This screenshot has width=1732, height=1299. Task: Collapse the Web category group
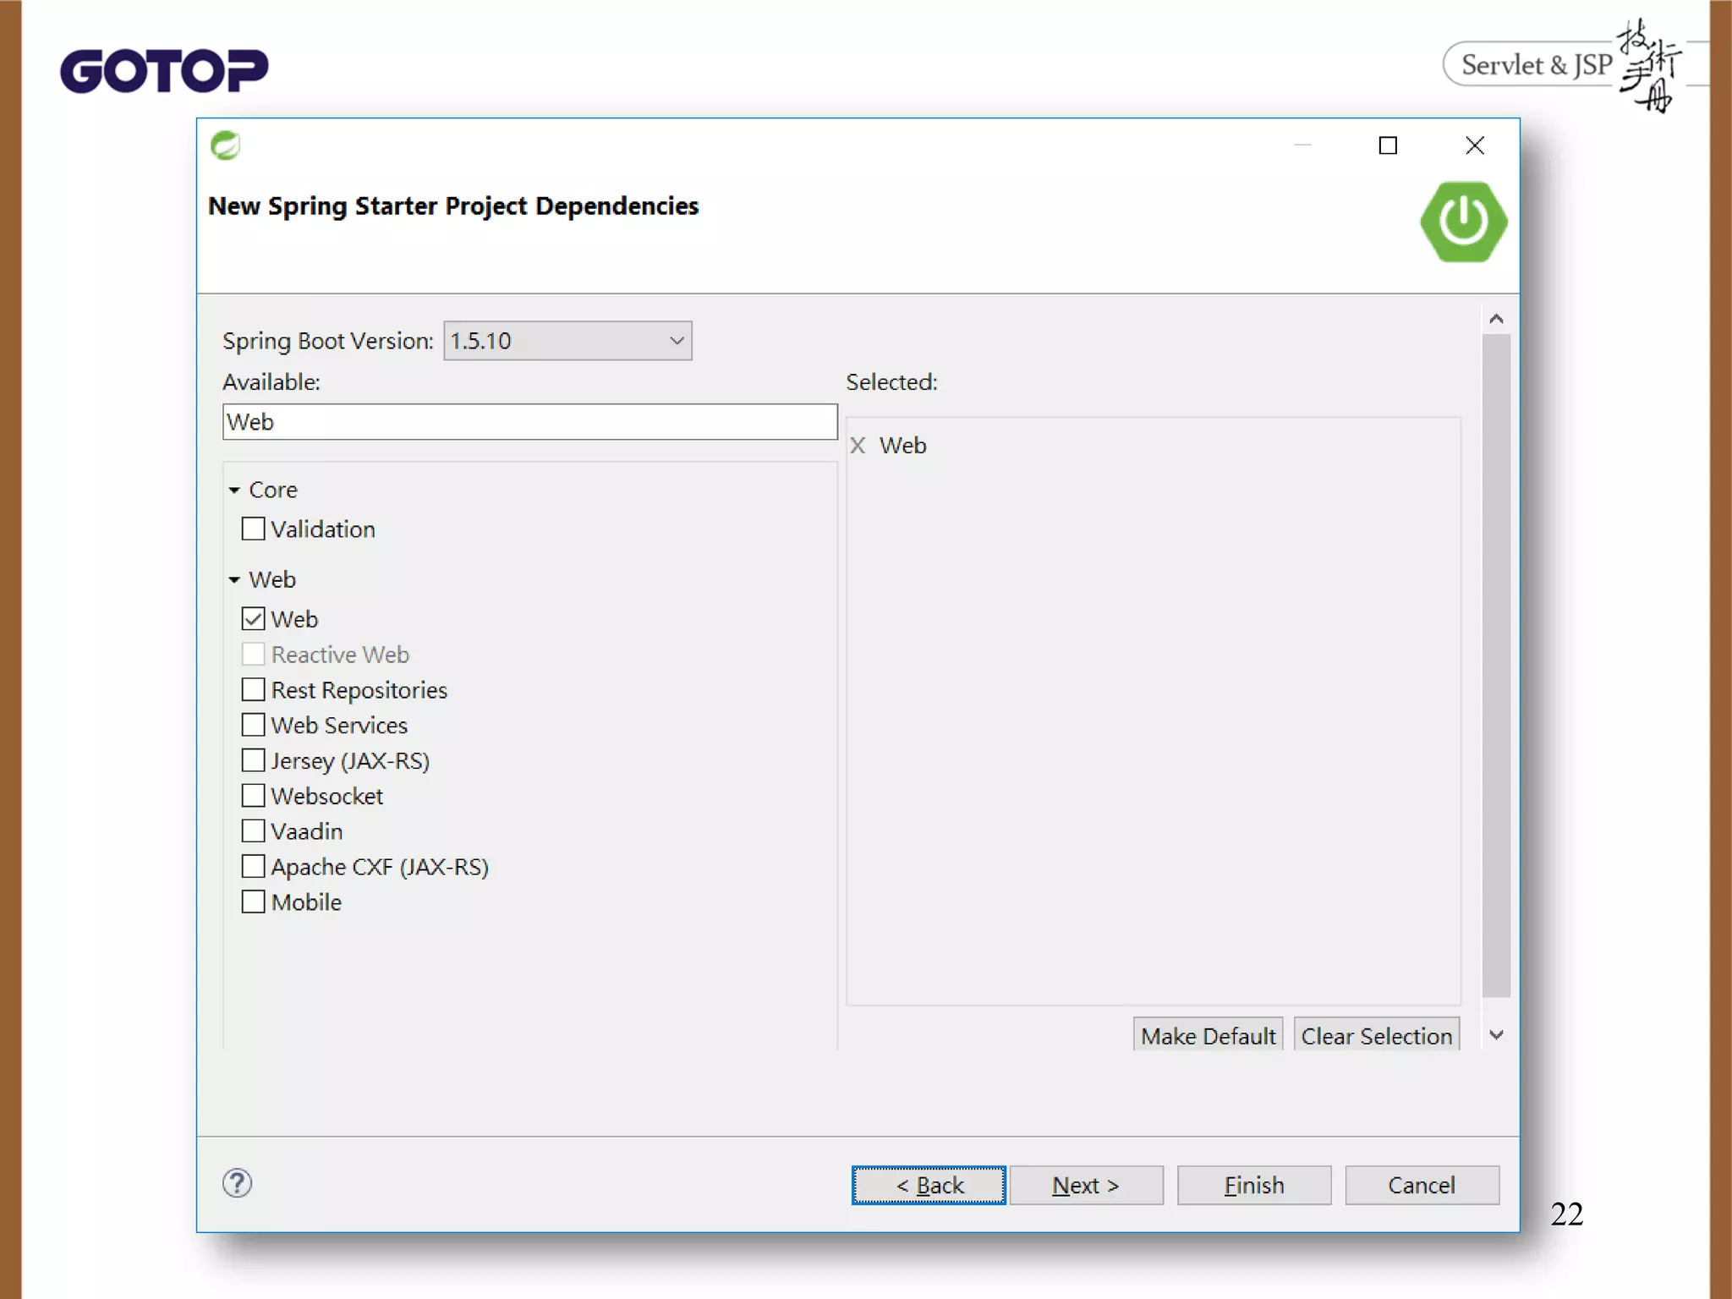click(235, 580)
